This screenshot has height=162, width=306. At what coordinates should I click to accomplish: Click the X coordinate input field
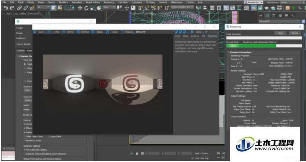tap(154, 153)
